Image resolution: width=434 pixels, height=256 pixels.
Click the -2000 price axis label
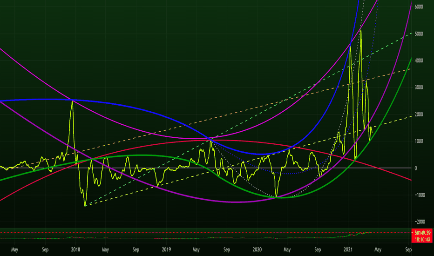coord(420,222)
